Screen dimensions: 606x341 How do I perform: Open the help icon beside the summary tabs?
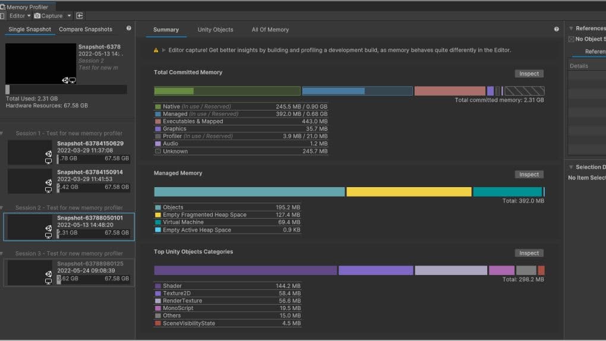[x=557, y=29]
